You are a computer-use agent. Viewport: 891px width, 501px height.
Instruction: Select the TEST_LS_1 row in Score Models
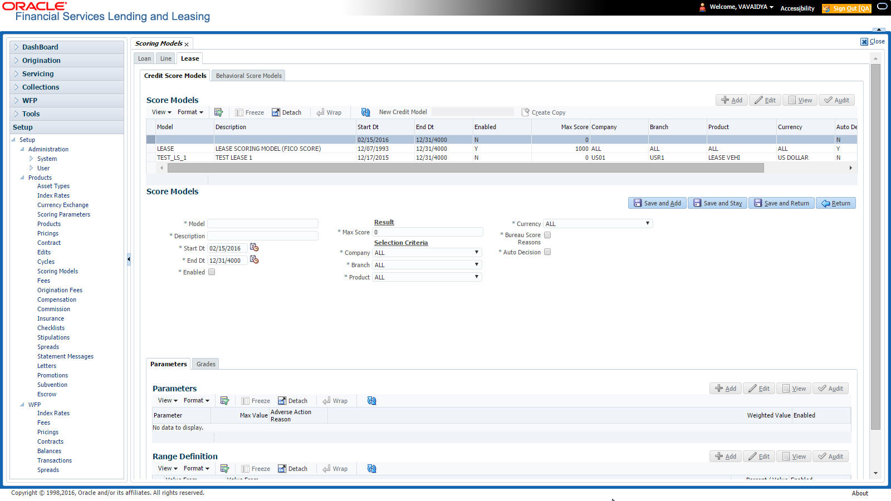click(x=501, y=158)
